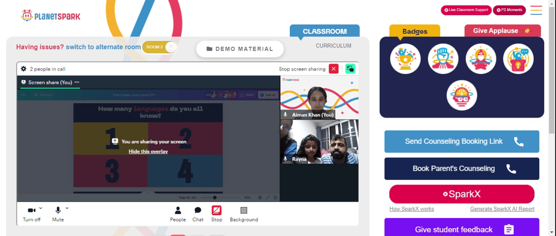This screenshot has width=556, height=236.
Task: Award the speaker podium badge
Action: (x=518, y=59)
